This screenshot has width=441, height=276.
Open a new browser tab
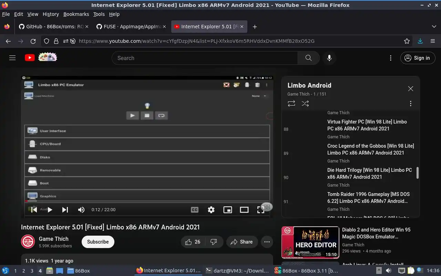255,27
